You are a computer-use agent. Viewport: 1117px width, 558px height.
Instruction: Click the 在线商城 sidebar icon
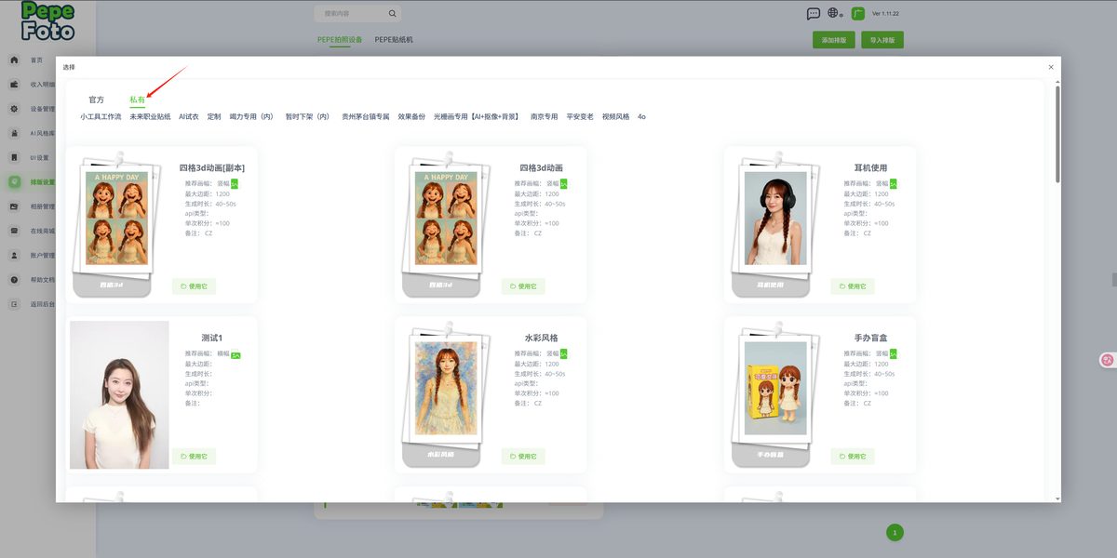tap(14, 231)
